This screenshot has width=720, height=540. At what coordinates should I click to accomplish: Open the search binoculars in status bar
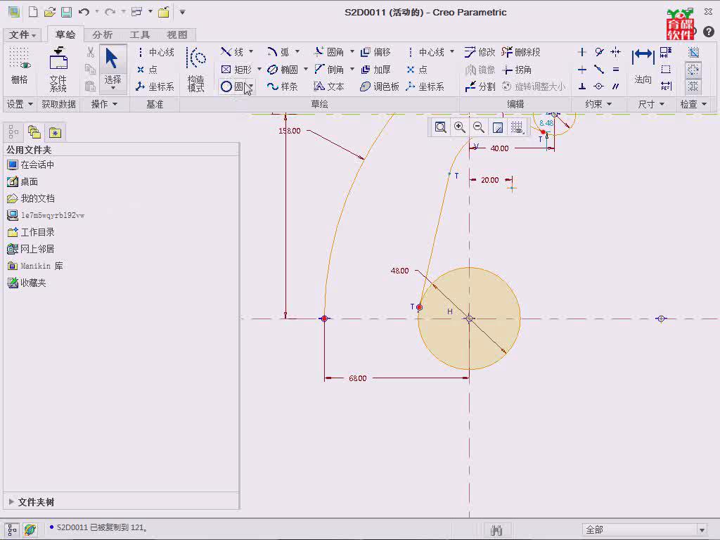pyautogui.click(x=496, y=530)
